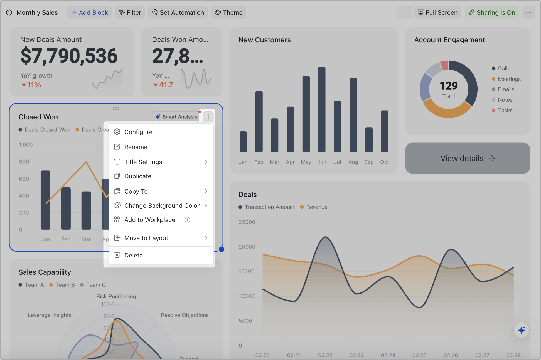The height and width of the screenshot is (360, 541).
Task: Click the Add to Workplace grid icon
Action: [117, 219]
